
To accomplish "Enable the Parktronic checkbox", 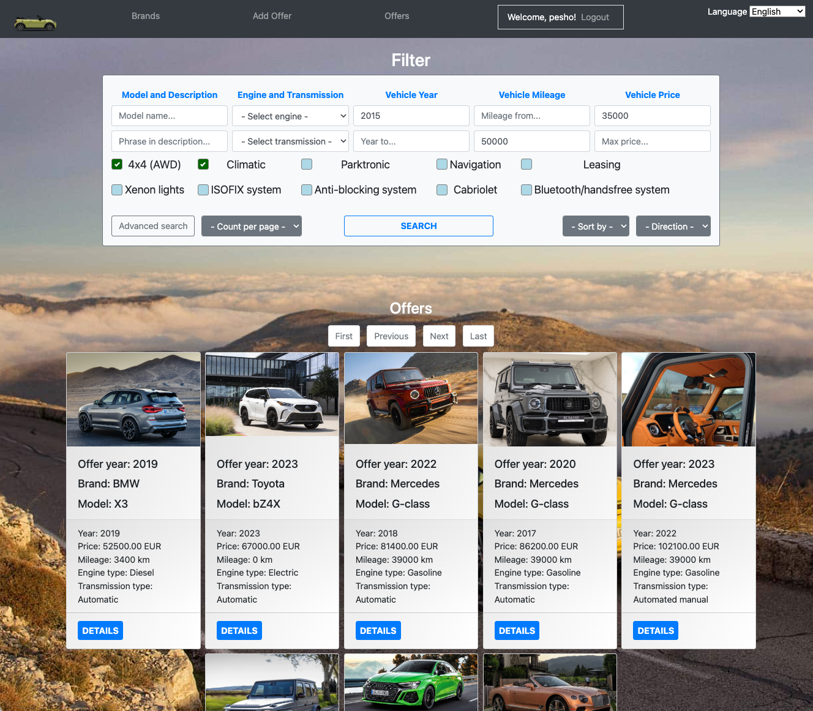I will click(307, 164).
